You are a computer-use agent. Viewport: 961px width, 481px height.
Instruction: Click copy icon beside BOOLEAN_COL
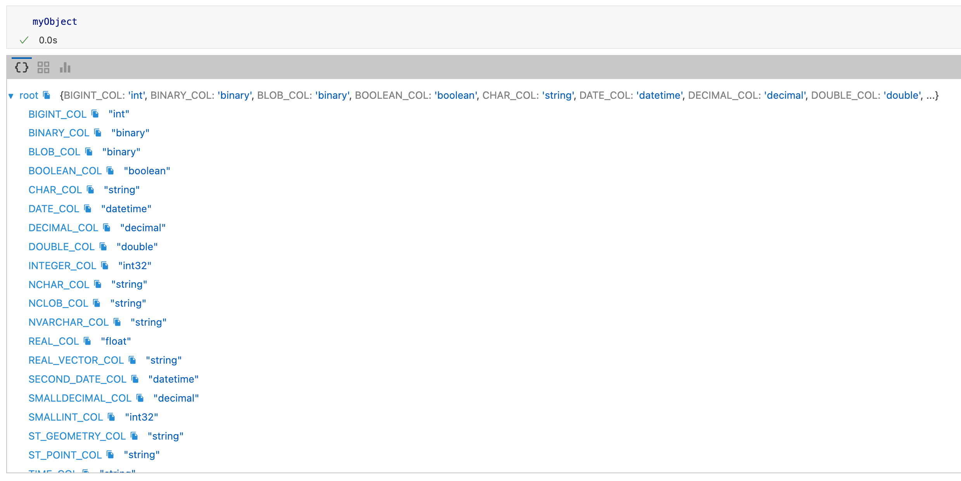point(110,171)
